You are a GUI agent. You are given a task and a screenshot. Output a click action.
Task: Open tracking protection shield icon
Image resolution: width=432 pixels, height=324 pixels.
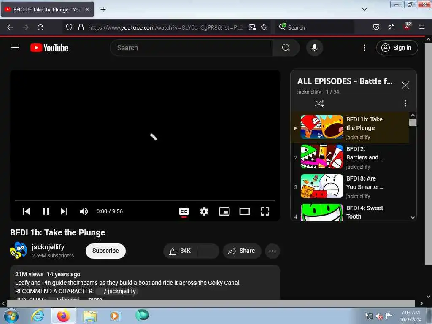(69, 27)
